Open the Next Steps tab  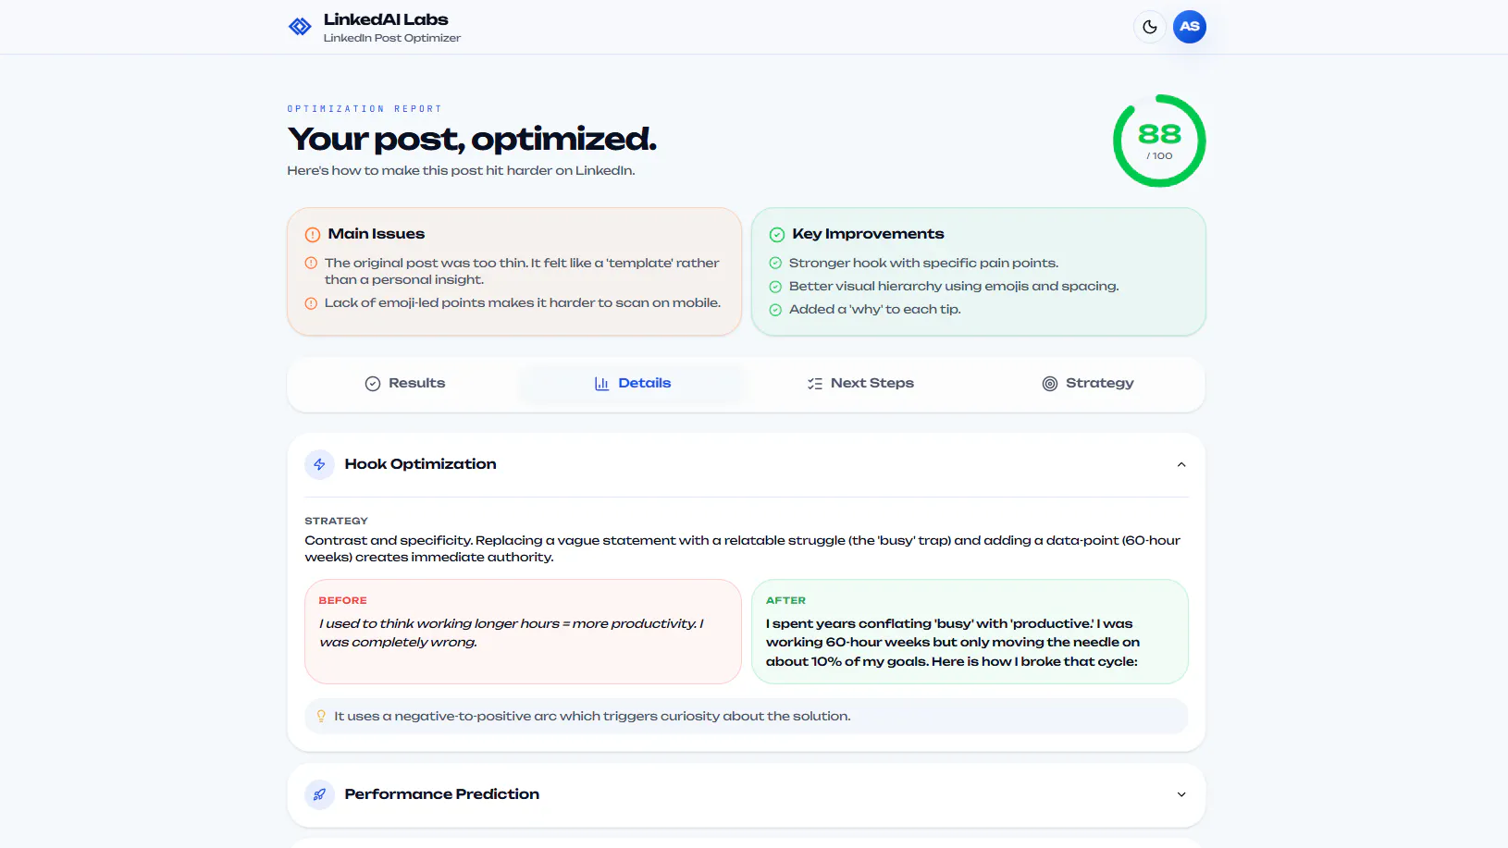pyautogui.click(x=860, y=384)
